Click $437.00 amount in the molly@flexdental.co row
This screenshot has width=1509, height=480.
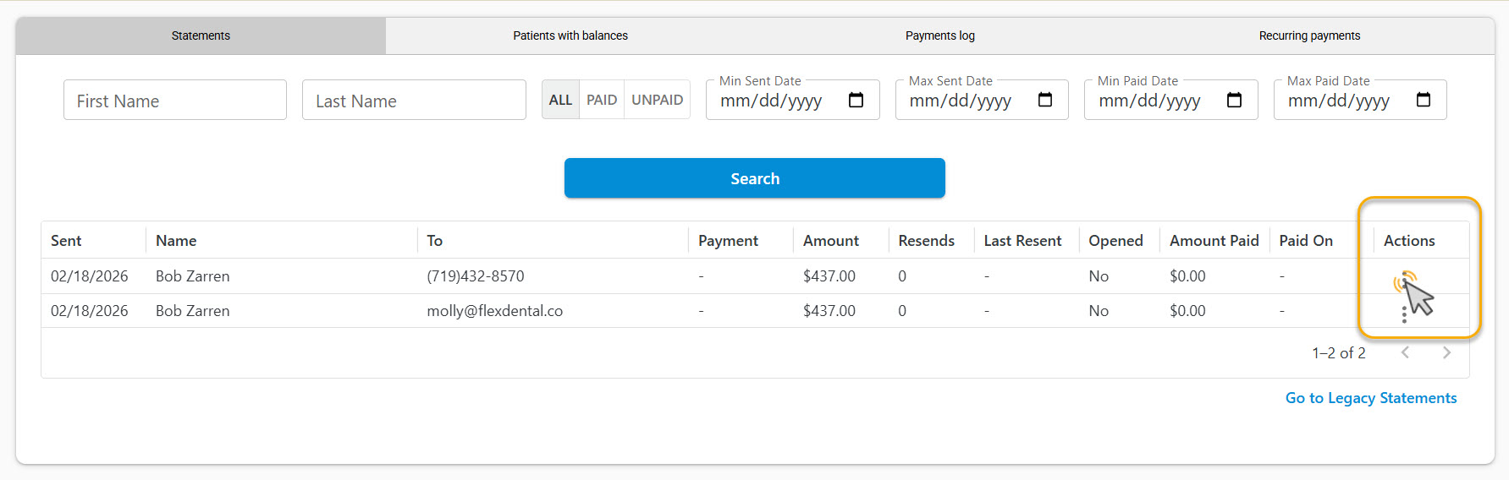(x=829, y=311)
